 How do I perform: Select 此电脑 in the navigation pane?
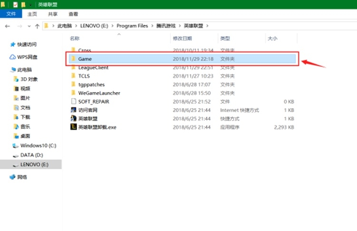click(25, 70)
